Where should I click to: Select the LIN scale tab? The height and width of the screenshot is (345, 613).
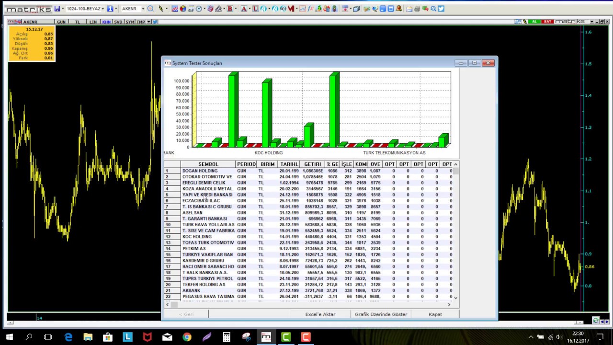[x=93, y=22]
